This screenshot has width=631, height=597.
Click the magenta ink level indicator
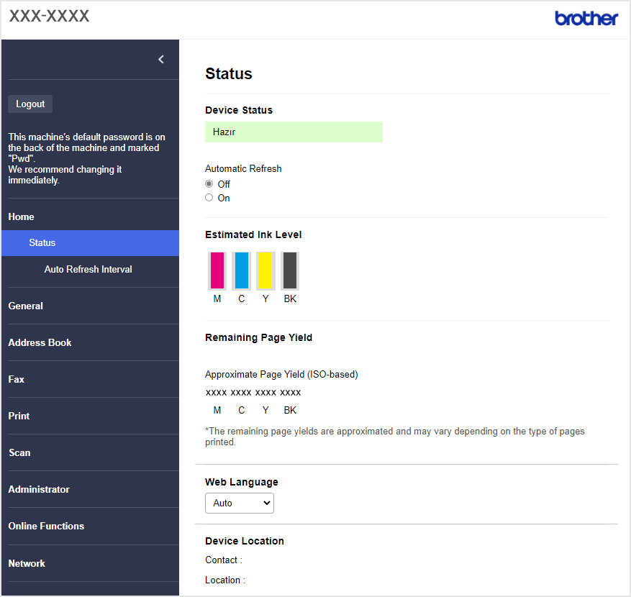[x=217, y=270]
